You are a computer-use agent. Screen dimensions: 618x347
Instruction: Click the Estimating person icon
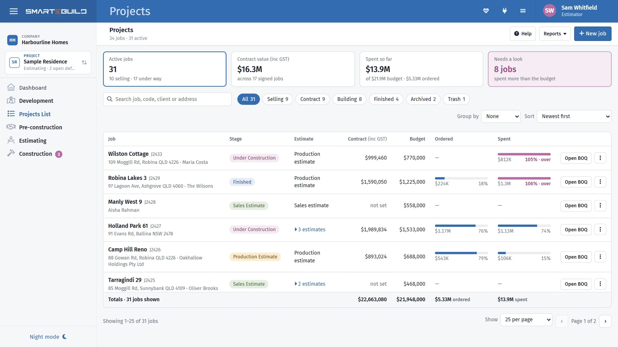[x=11, y=140]
